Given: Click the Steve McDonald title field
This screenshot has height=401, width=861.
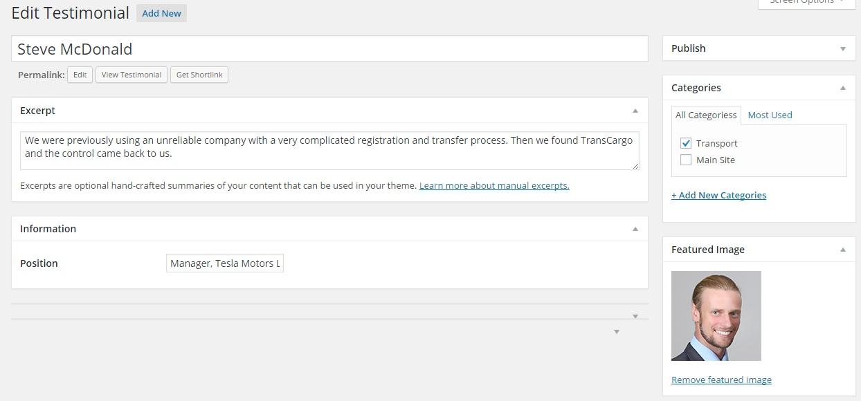Looking at the screenshot, I should coord(329,49).
